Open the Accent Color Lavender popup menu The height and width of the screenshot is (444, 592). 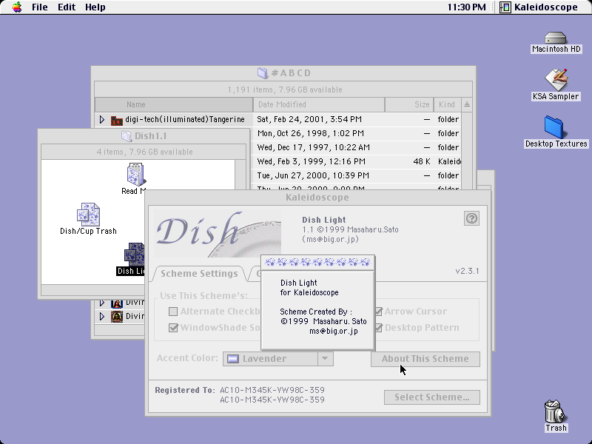[x=278, y=359]
